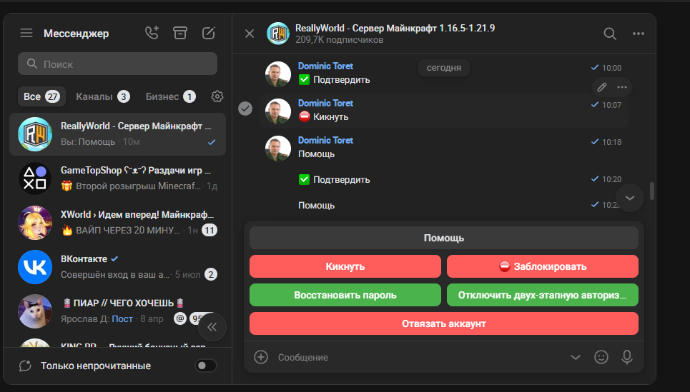Click the Восстановить пароль button
Screen dimensions: 690x392
(345, 295)
